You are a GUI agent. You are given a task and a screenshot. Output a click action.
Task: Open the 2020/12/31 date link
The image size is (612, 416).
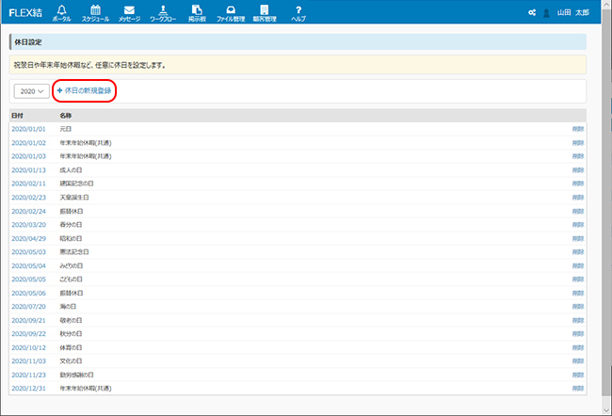point(28,389)
